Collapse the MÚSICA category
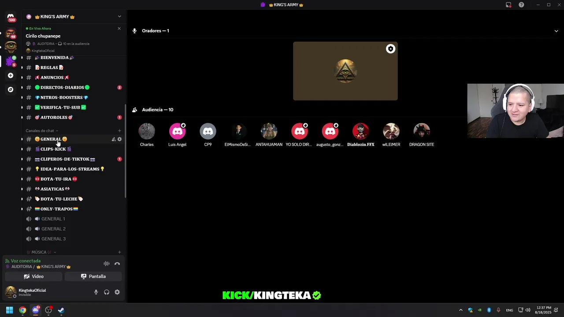Image resolution: width=564 pixels, height=317 pixels. (41, 252)
